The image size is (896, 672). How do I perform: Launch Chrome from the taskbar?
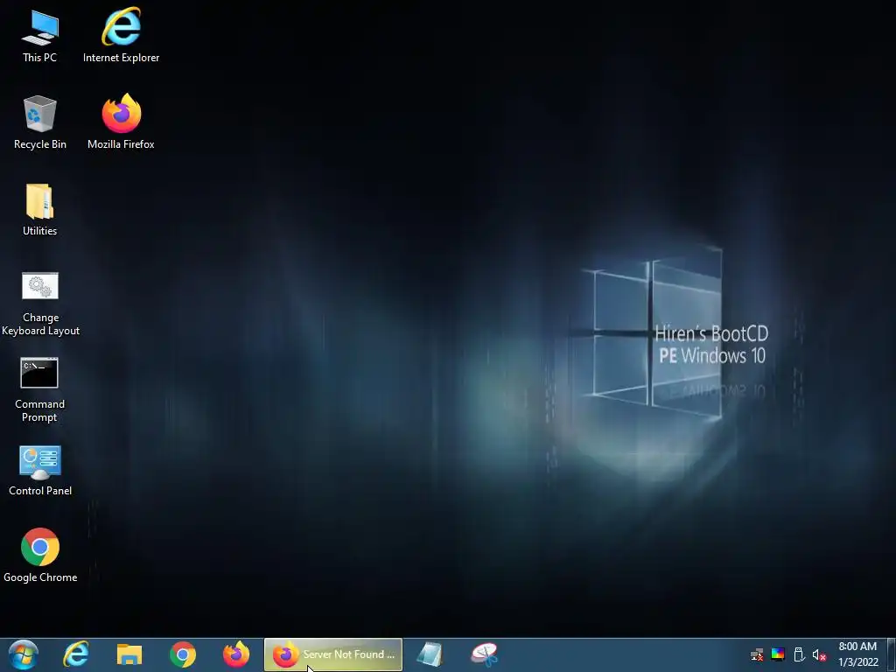[182, 654]
